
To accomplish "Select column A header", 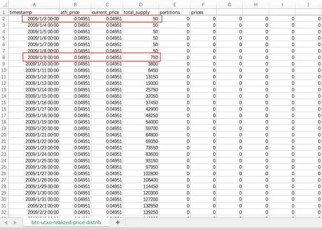I will pos(34,4).
